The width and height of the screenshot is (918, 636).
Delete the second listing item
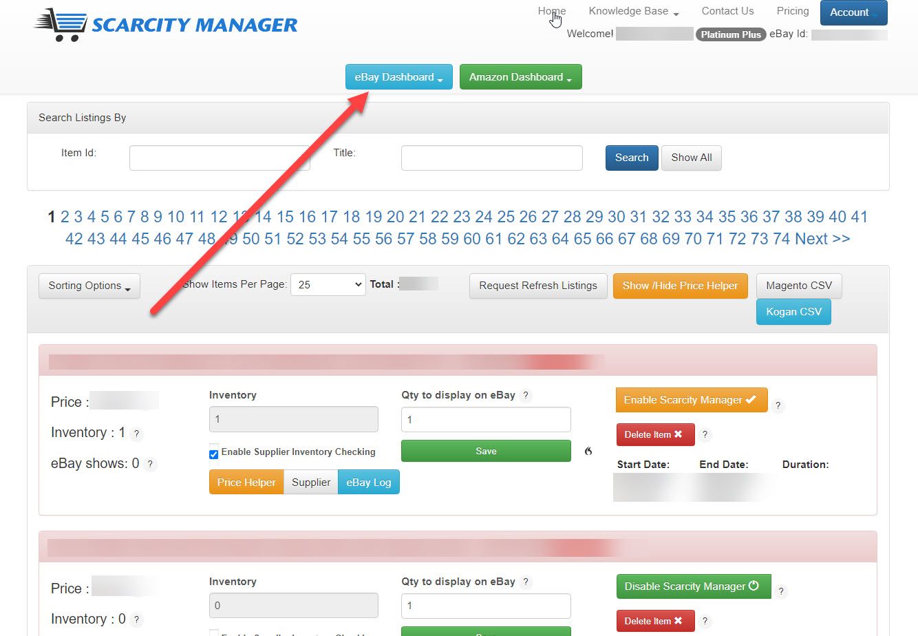click(655, 621)
